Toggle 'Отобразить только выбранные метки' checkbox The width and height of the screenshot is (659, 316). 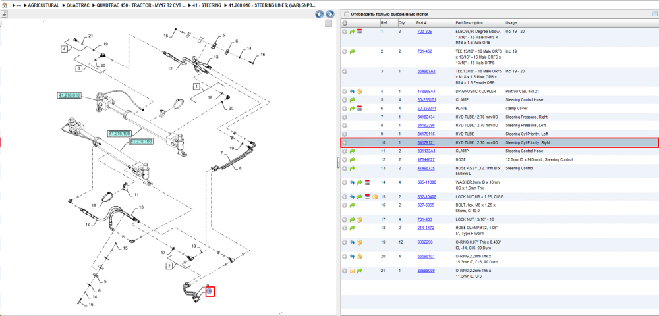[347, 14]
